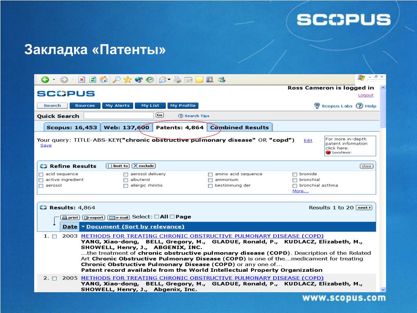This screenshot has width=417, height=313.
Task: Switch to Combined Results tab
Action: (239, 128)
